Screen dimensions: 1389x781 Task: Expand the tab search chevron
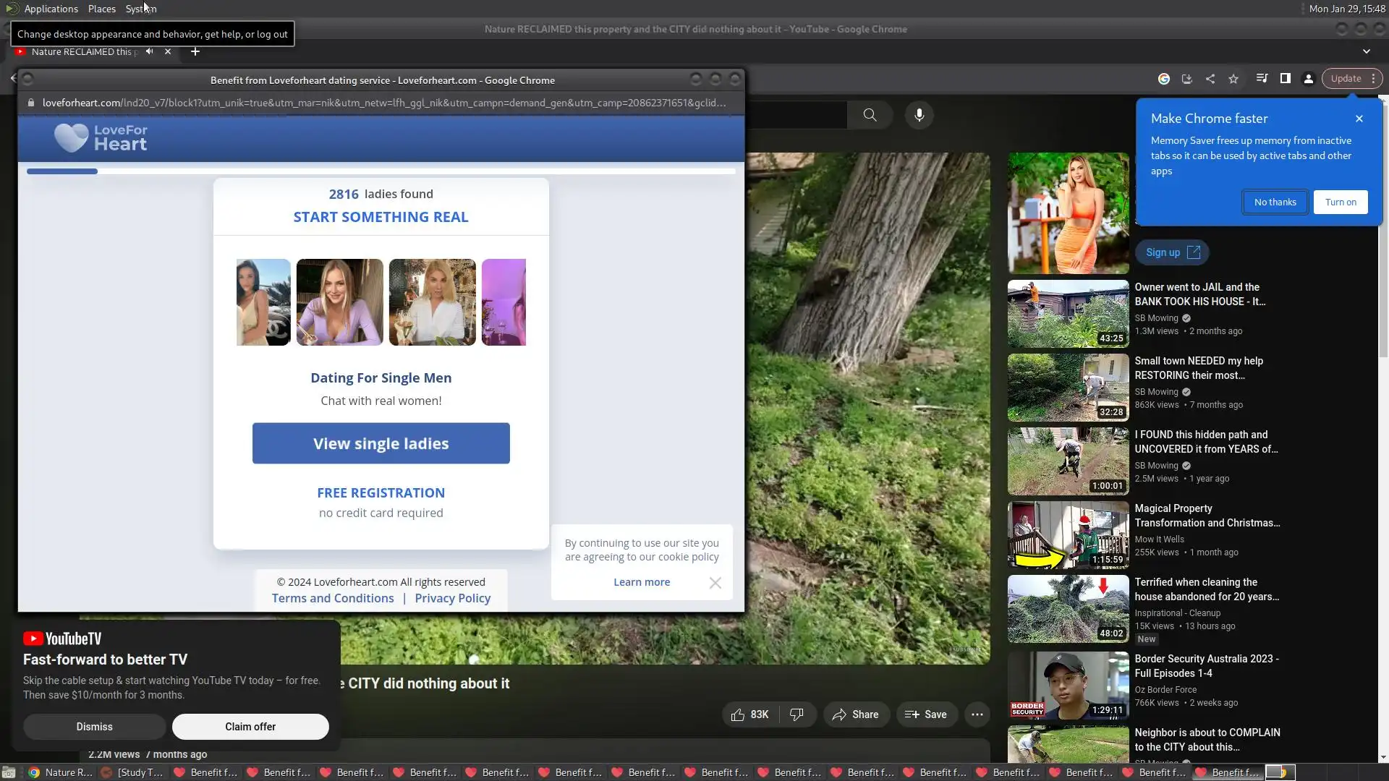click(x=1366, y=51)
